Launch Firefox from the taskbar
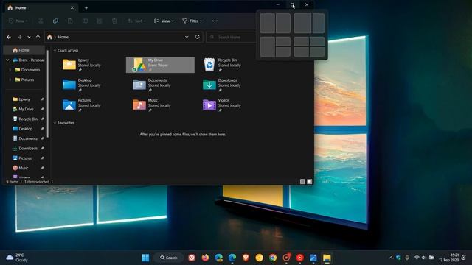The image size is (472, 265). point(205,258)
